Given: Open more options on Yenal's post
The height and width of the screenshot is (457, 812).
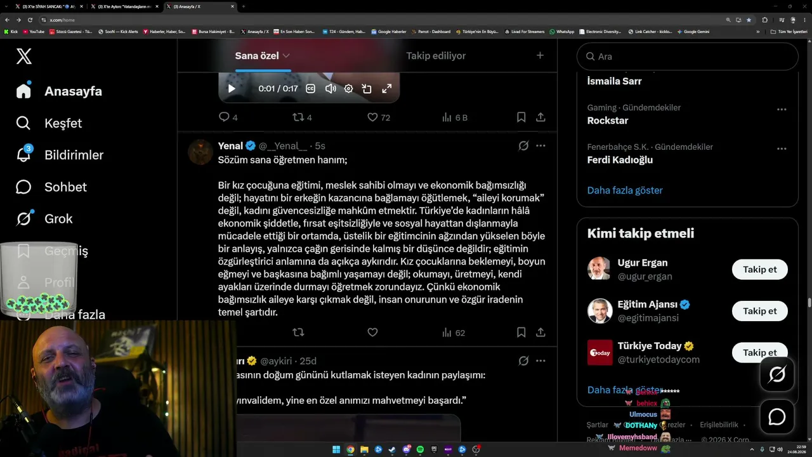Looking at the screenshot, I should [540, 146].
